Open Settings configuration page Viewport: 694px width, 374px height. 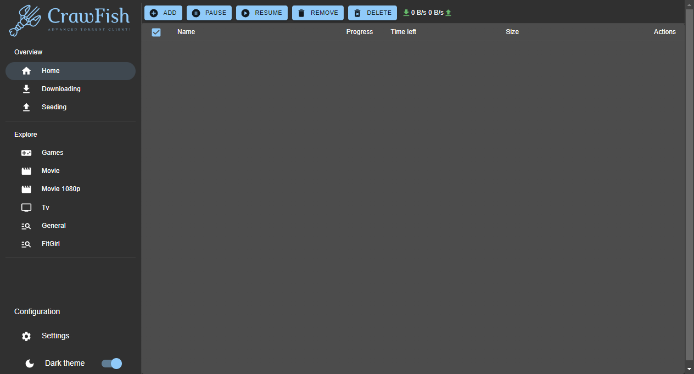[70, 336]
